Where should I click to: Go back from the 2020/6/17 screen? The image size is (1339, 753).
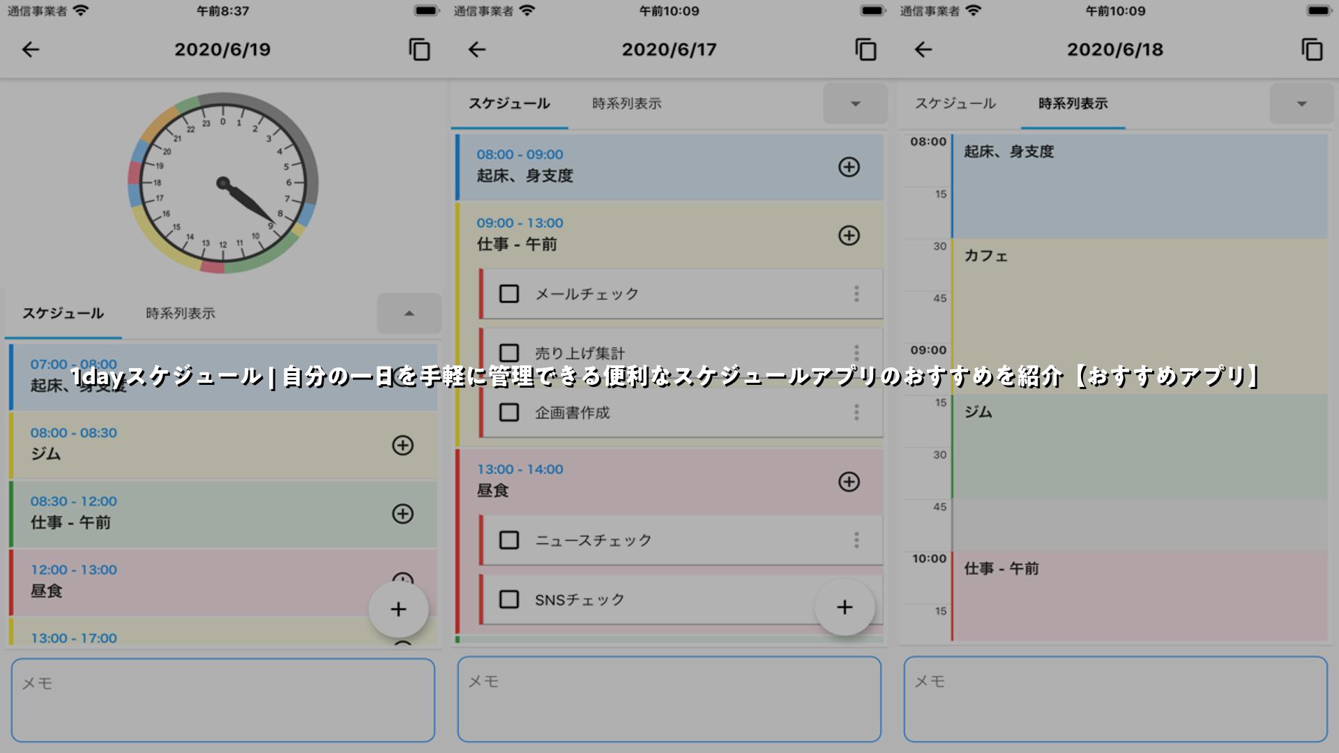coord(477,50)
